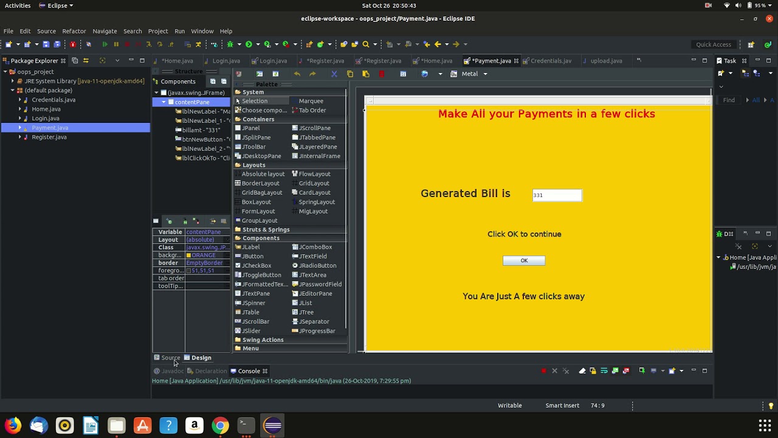Screen dimensions: 778x438
Task: Expand the JRE System Library node
Action: (x=12, y=81)
